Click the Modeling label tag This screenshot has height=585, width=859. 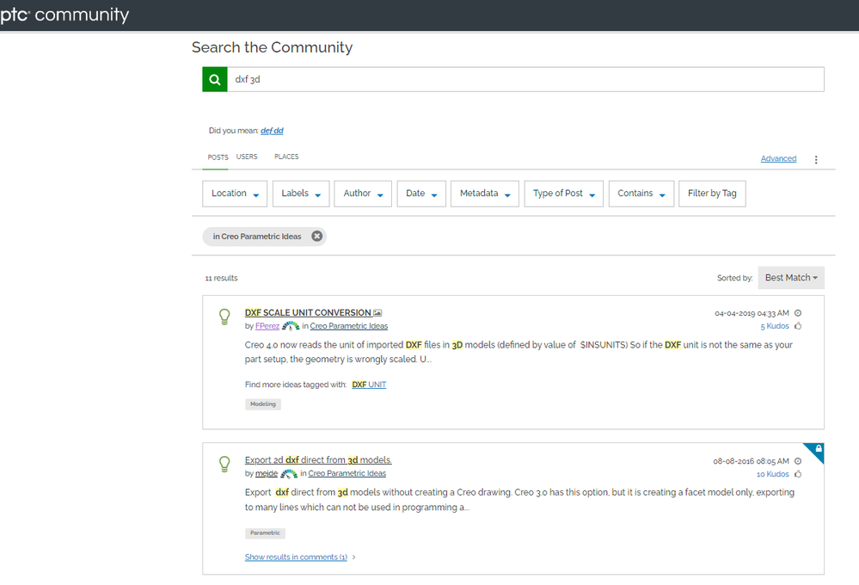click(x=263, y=404)
